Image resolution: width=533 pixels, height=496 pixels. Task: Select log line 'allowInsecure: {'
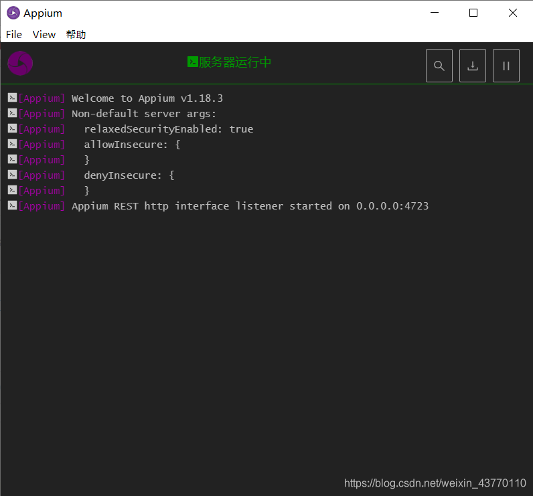pyautogui.click(x=132, y=145)
